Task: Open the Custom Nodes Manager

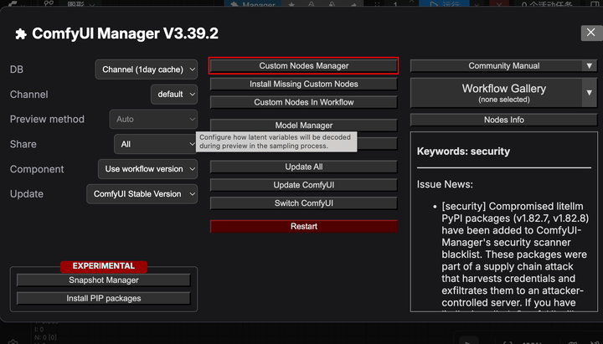Action: click(303, 66)
